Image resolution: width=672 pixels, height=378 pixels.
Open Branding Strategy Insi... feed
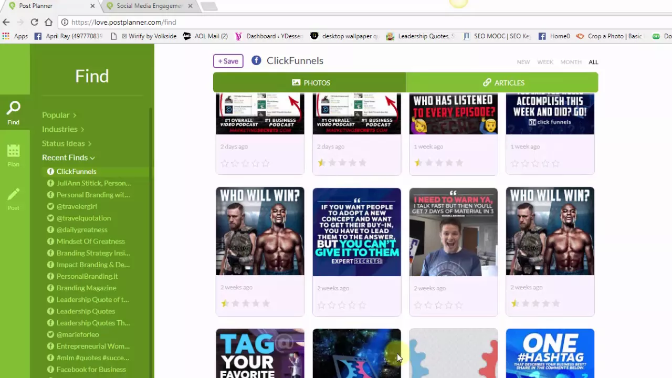coord(93,253)
